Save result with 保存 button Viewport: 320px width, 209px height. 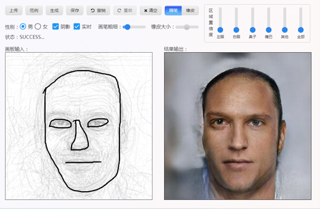[75, 10]
